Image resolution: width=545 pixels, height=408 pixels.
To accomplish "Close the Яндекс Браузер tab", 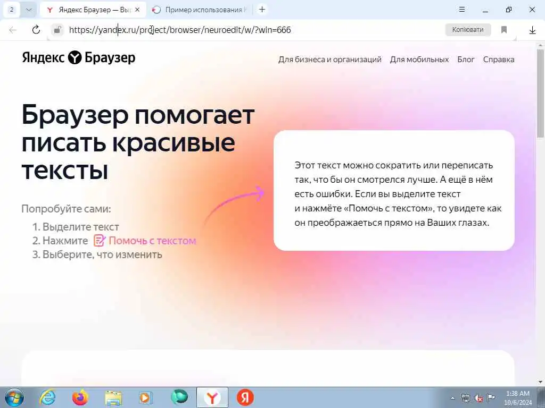I will pyautogui.click(x=137, y=10).
